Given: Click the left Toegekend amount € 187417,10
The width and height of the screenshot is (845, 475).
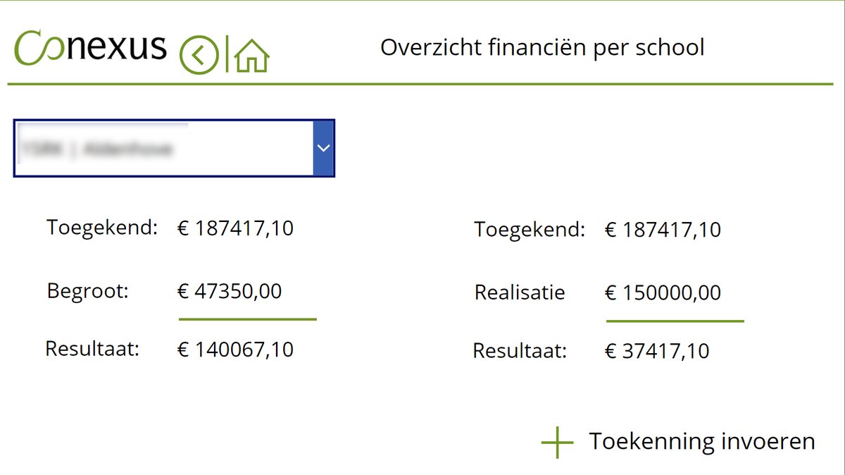Looking at the screenshot, I should coord(235,228).
